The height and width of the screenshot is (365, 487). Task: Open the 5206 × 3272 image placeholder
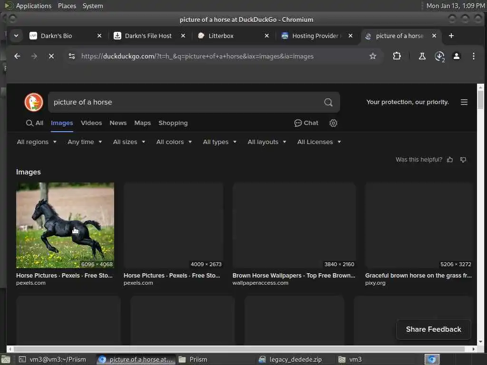tap(419, 225)
